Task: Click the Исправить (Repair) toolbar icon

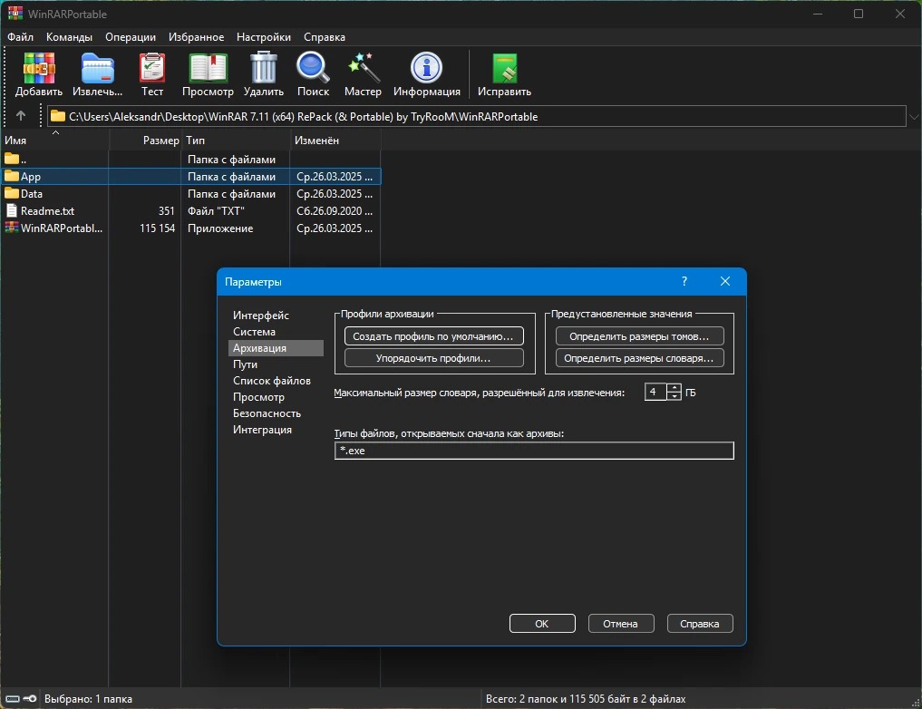Action: [504, 68]
